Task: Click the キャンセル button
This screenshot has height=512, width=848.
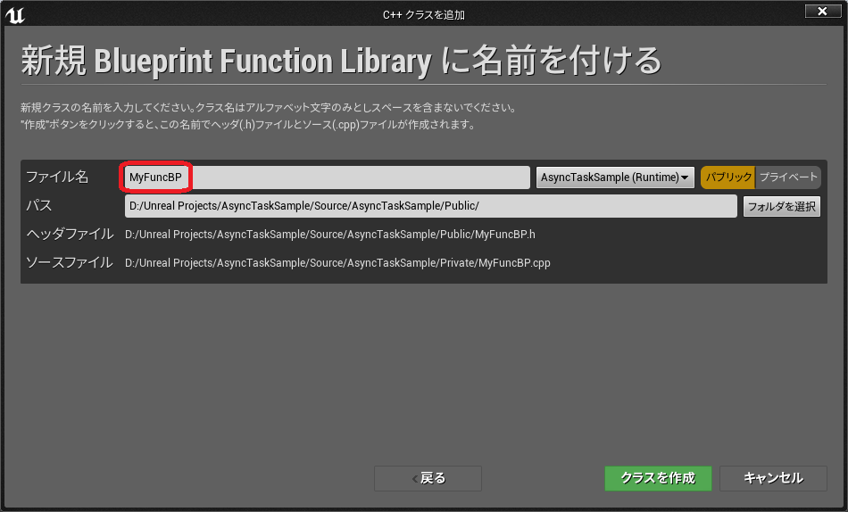Action: pos(773,478)
